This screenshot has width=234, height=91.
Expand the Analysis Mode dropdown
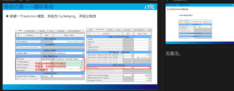[x=83, y=53]
